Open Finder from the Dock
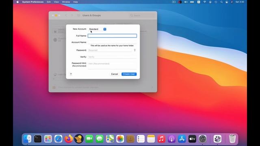The height and width of the screenshot is (146, 260). click(27, 139)
